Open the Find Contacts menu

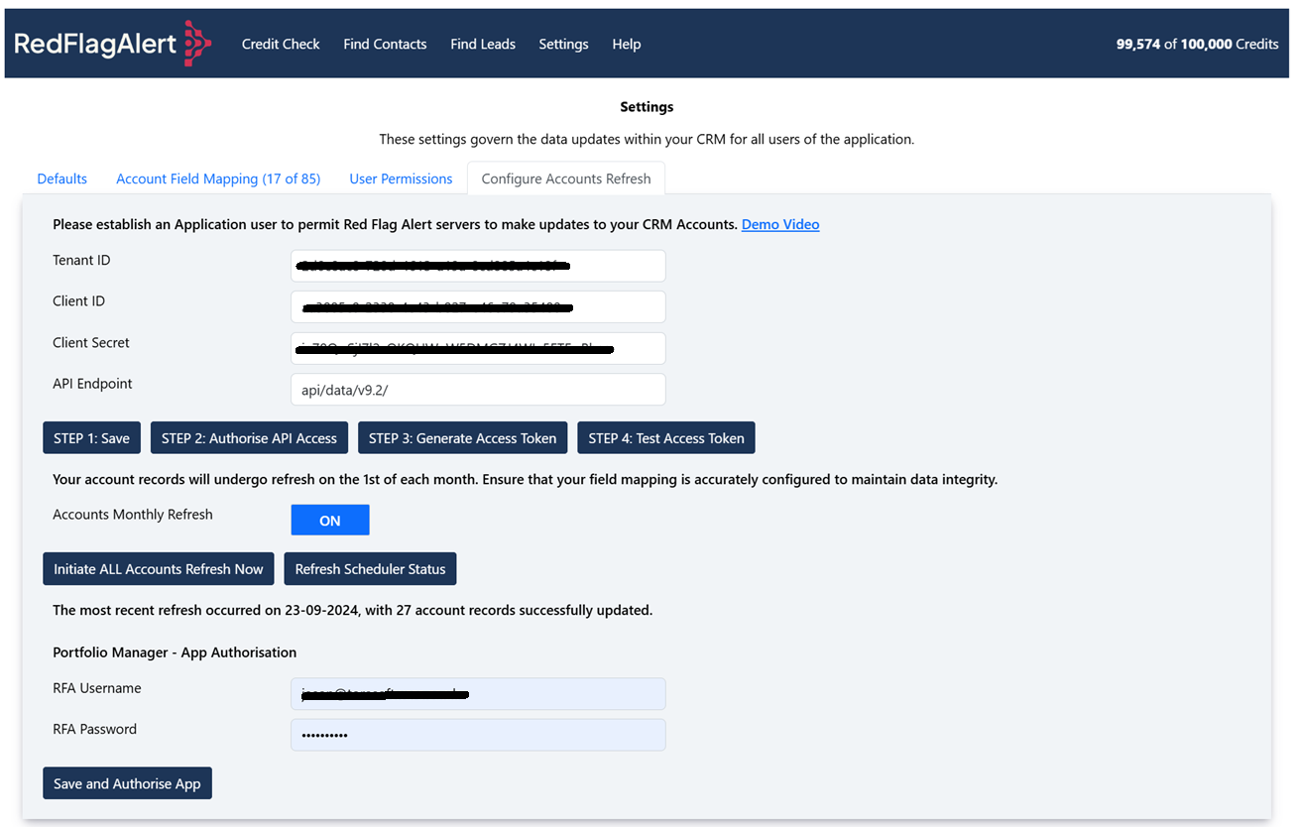point(385,44)
